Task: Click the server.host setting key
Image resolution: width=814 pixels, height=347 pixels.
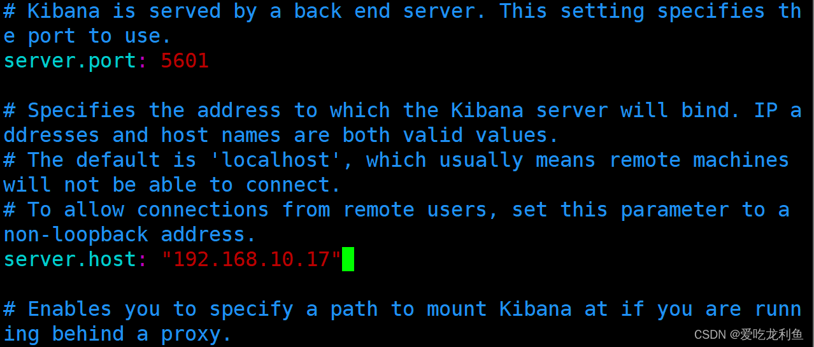Action: pyautogui.click(x=69, y=259)
